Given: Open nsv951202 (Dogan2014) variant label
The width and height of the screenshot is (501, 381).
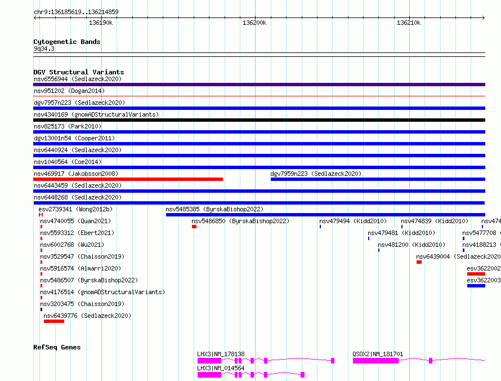Looking at the screenshot, I should click(69, 91).
